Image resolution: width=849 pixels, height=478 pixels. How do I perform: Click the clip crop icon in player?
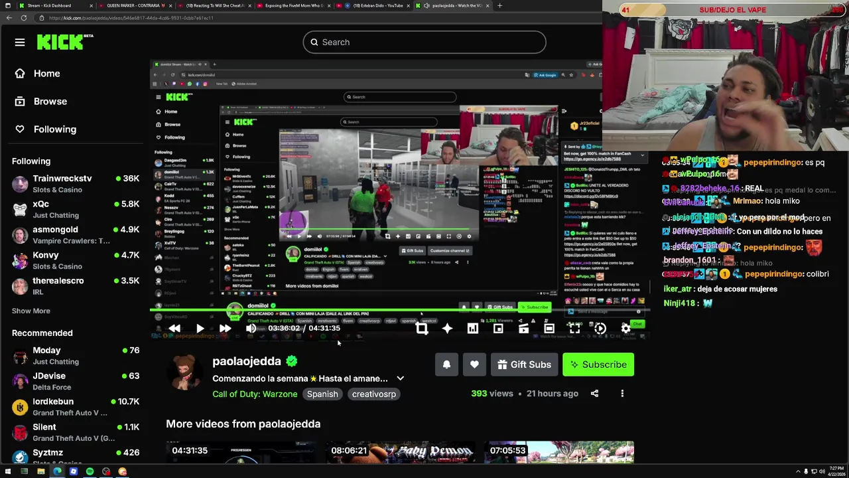pyautogui.click(x=422, y=328)
